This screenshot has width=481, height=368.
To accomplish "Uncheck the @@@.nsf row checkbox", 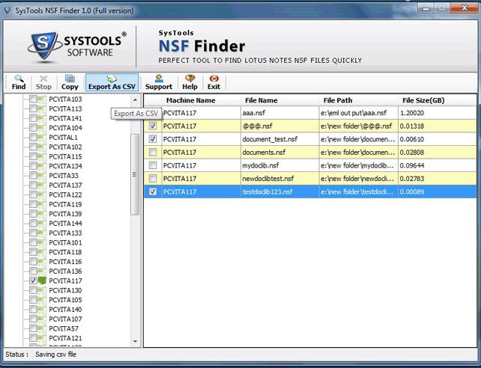I will 153,126.
